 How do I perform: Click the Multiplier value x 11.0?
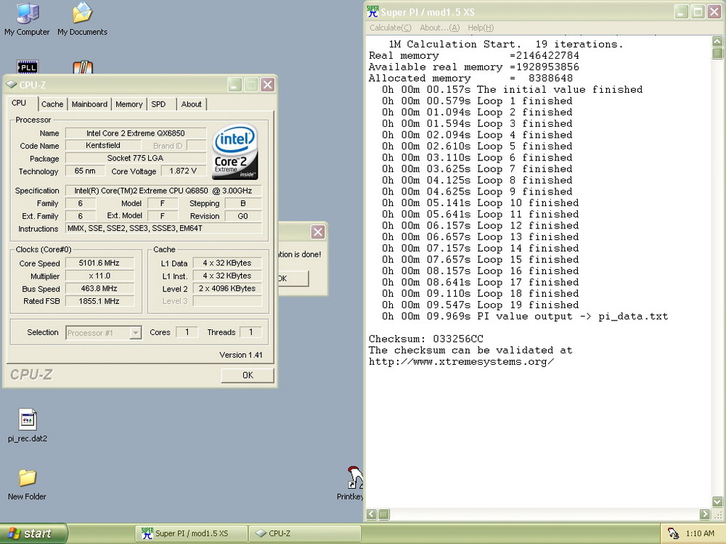[99, 276]
